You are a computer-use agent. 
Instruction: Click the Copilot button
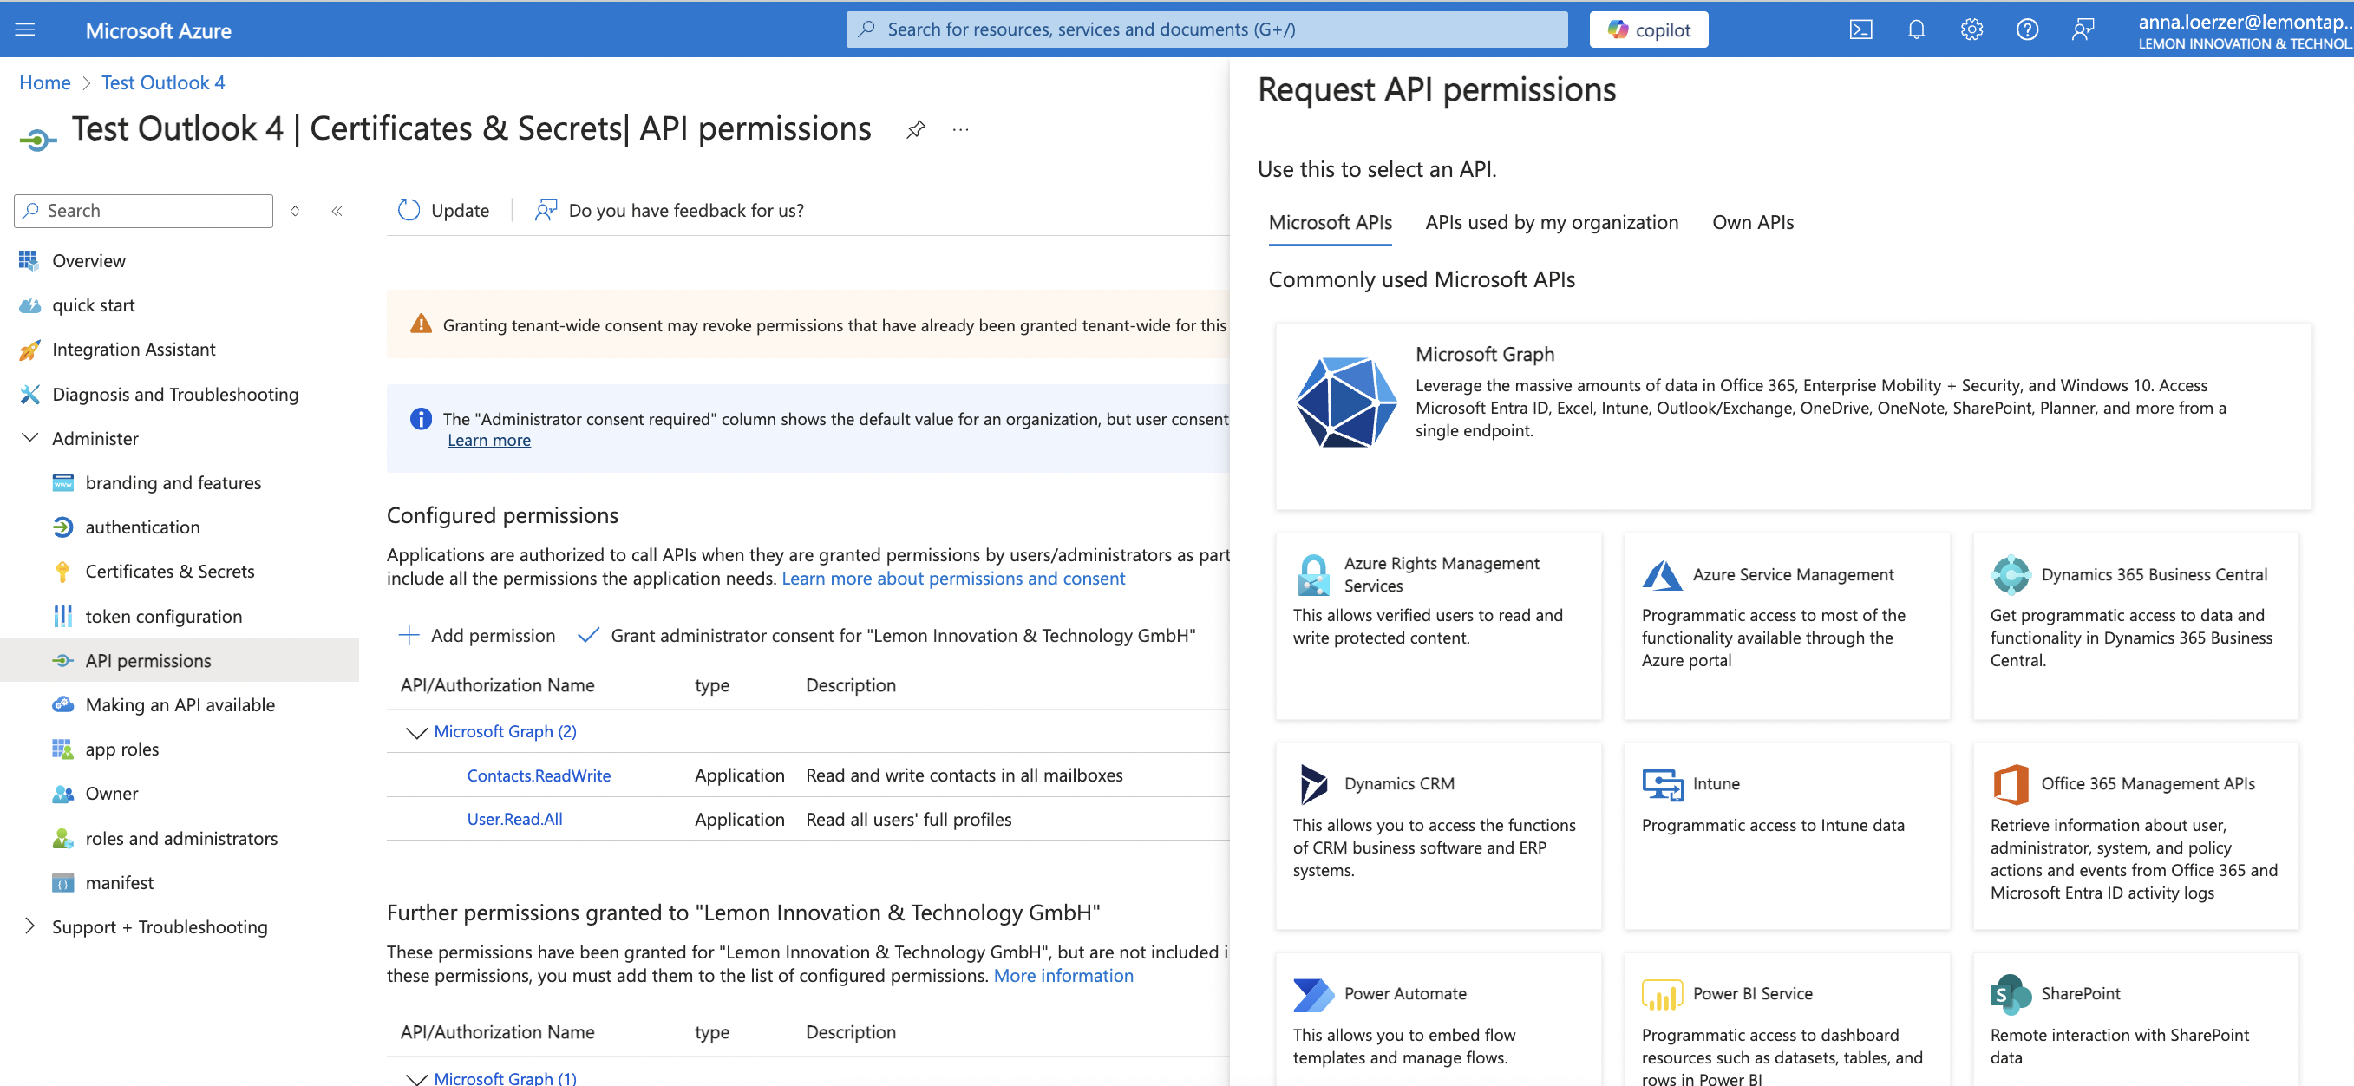point(1649,29)
